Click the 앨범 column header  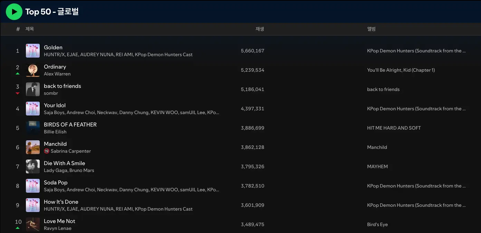pyautogui.click(x=371, y=29)
